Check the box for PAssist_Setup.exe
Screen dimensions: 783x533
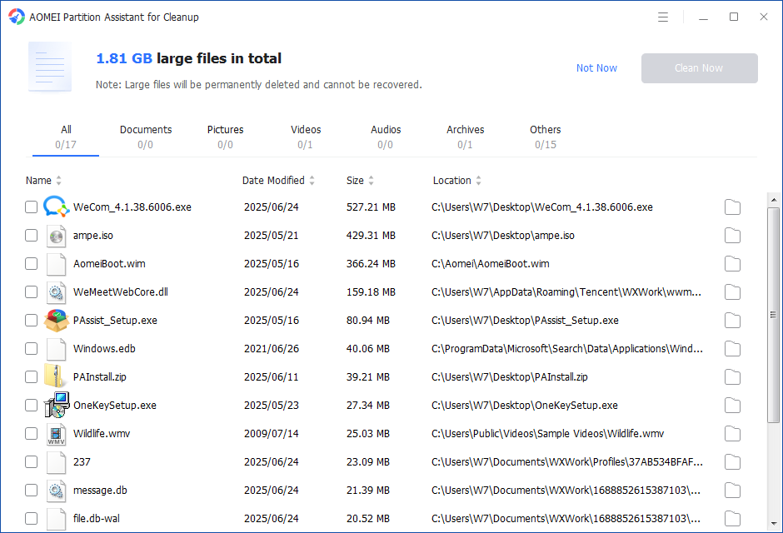[x=31, y=320]
